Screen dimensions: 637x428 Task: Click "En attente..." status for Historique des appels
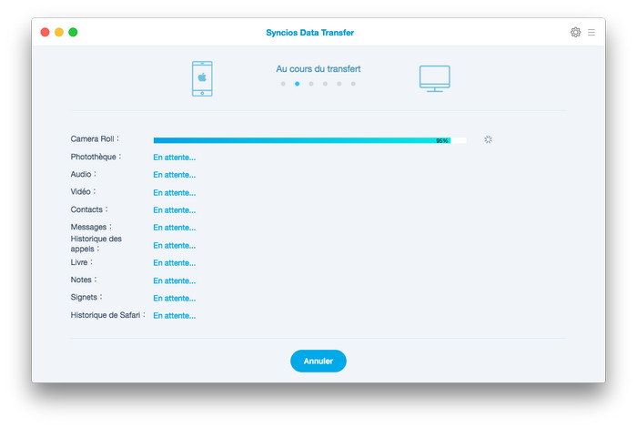tap(175, 246)
